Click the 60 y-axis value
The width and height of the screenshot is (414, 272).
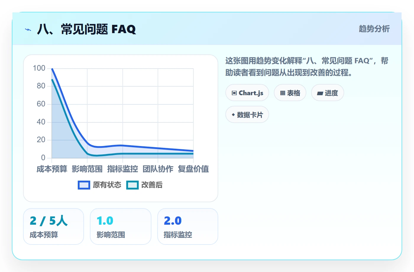click(41, 104)
